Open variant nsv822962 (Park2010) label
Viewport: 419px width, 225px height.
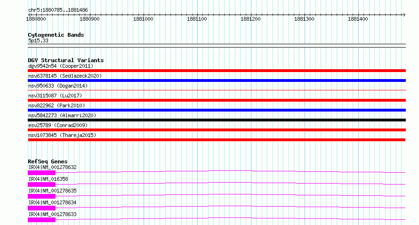coord(56,105)
